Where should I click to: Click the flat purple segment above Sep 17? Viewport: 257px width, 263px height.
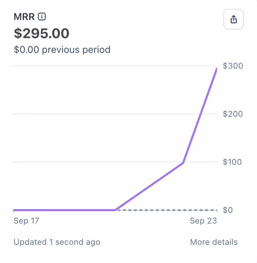(x=64, y=210)
